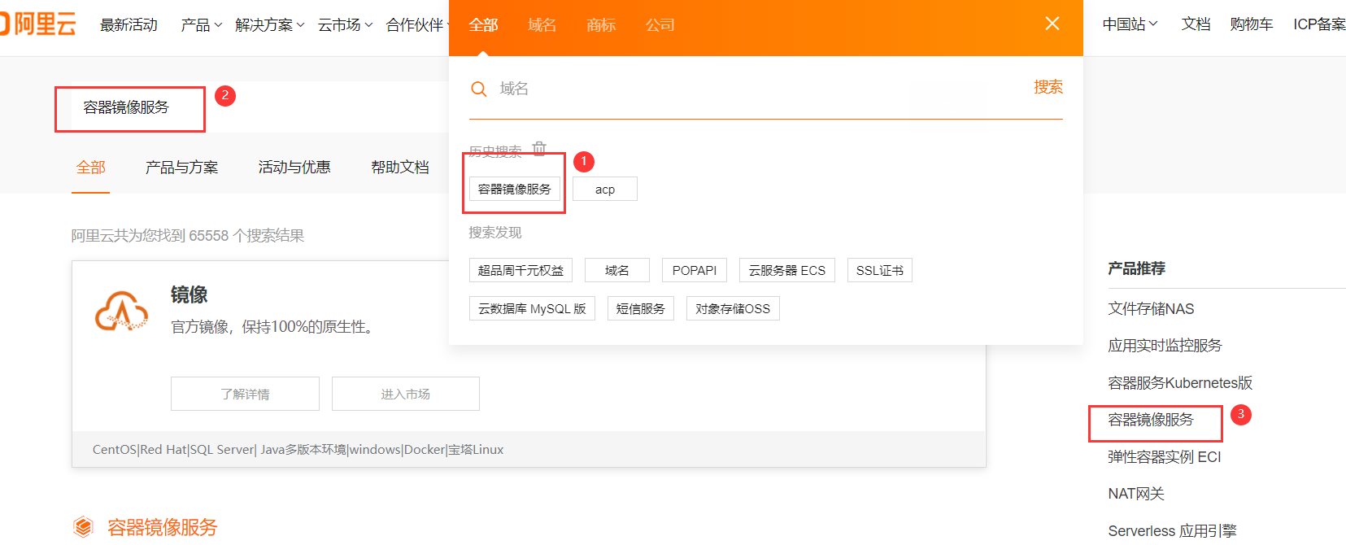Click the 容器镜像服务 hexagon product icon
1346x545 pixels.
tap(83, 527)
